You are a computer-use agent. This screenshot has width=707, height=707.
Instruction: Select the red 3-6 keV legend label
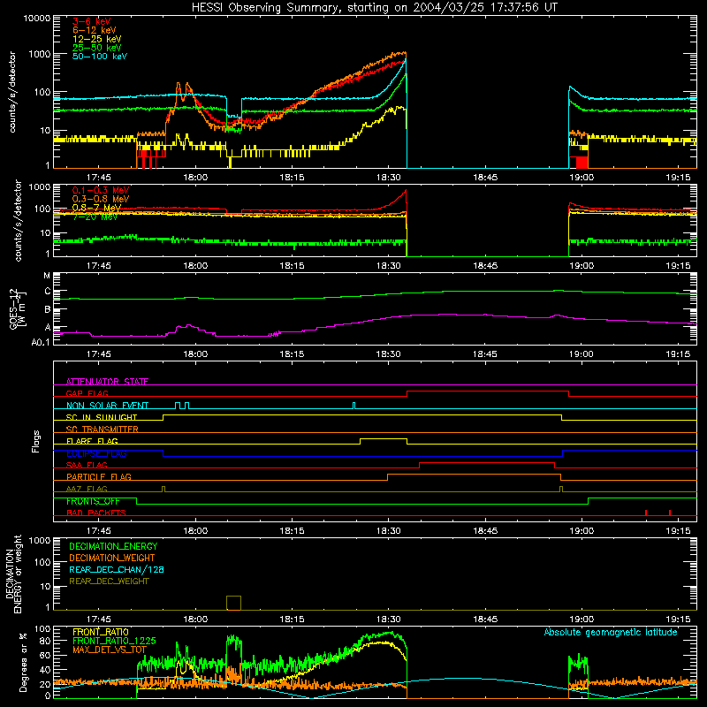91,21
